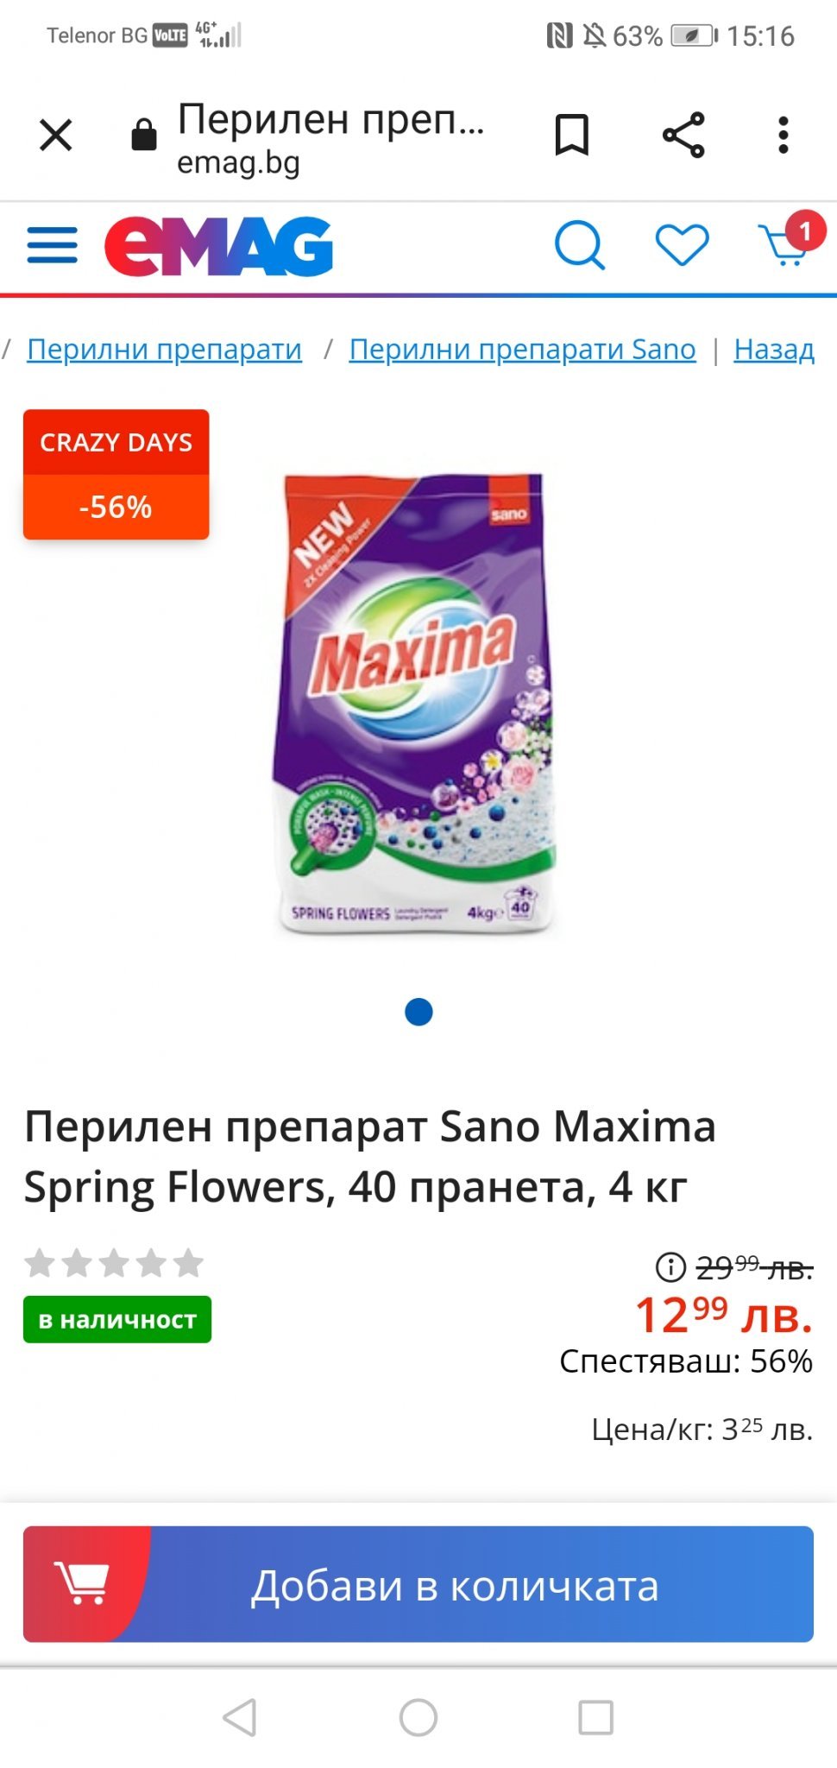Open the three-dot browser menu
This screenshot has width=837, height=1768.
click(784, 135)
